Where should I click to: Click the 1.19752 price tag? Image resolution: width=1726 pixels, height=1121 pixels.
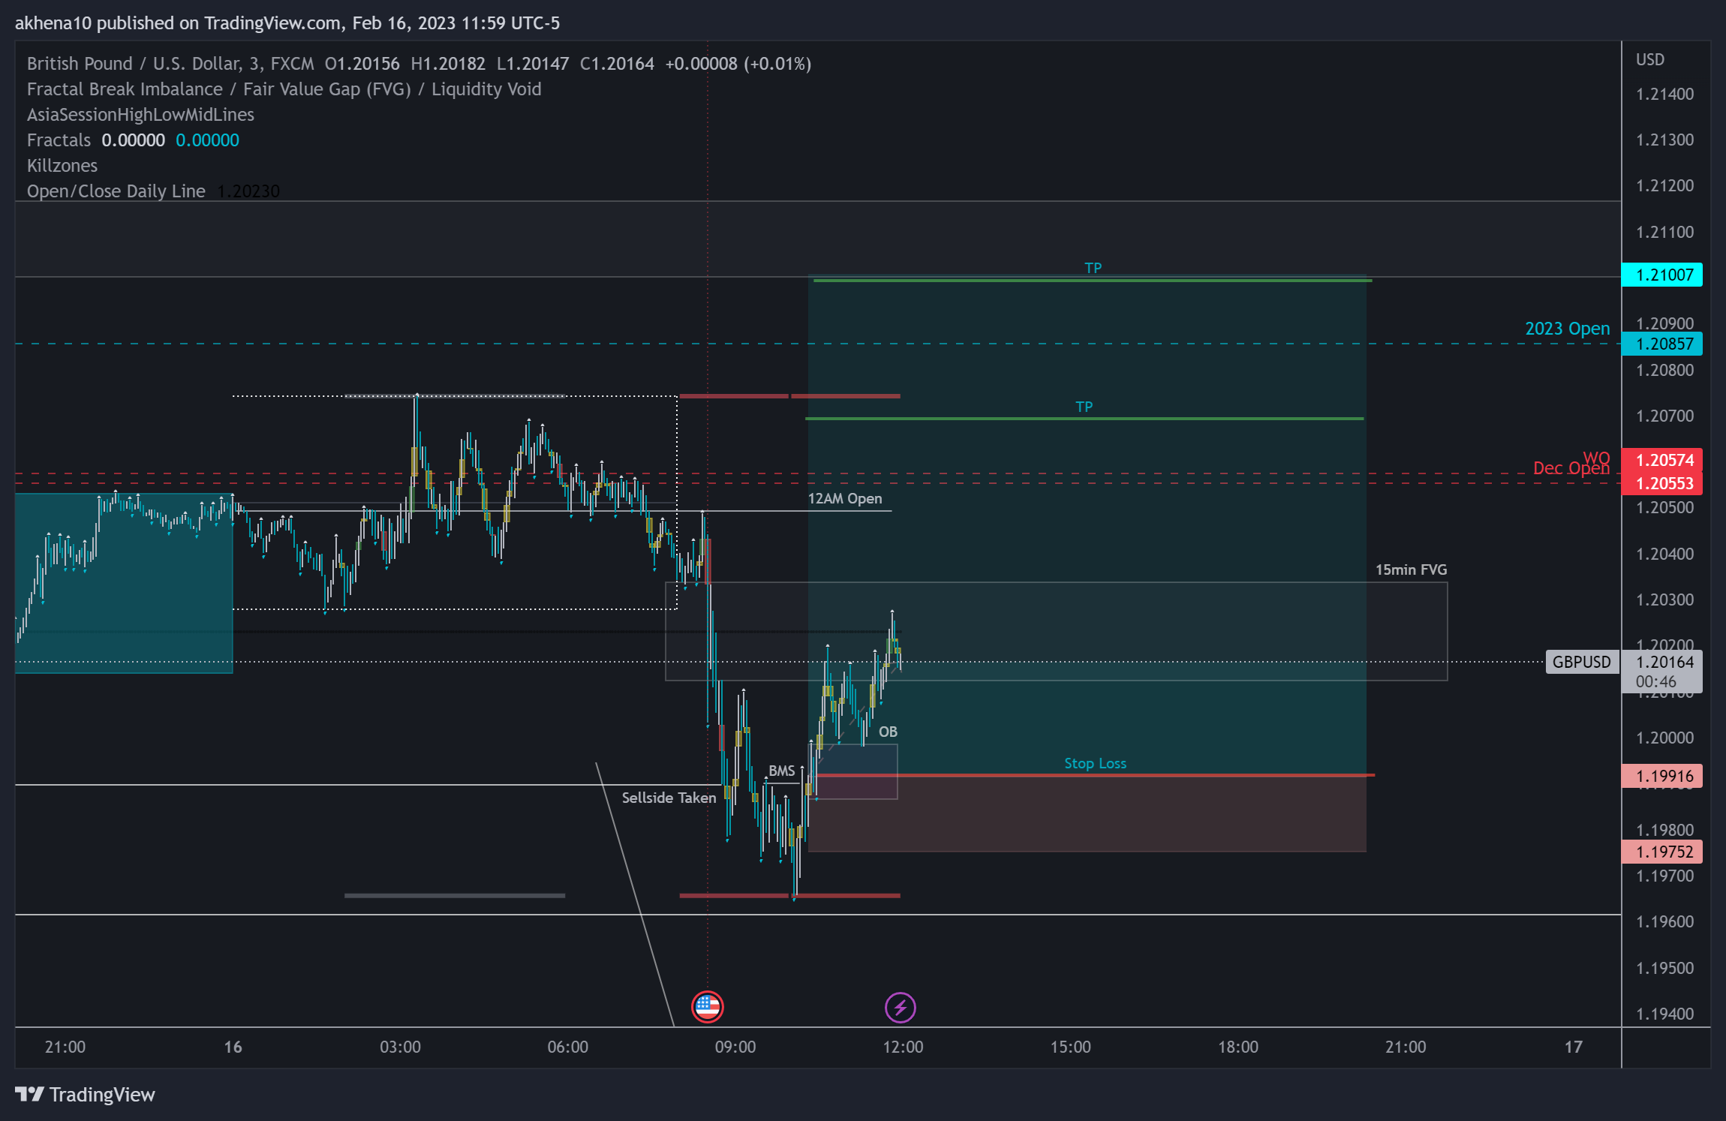[1661, 852]
